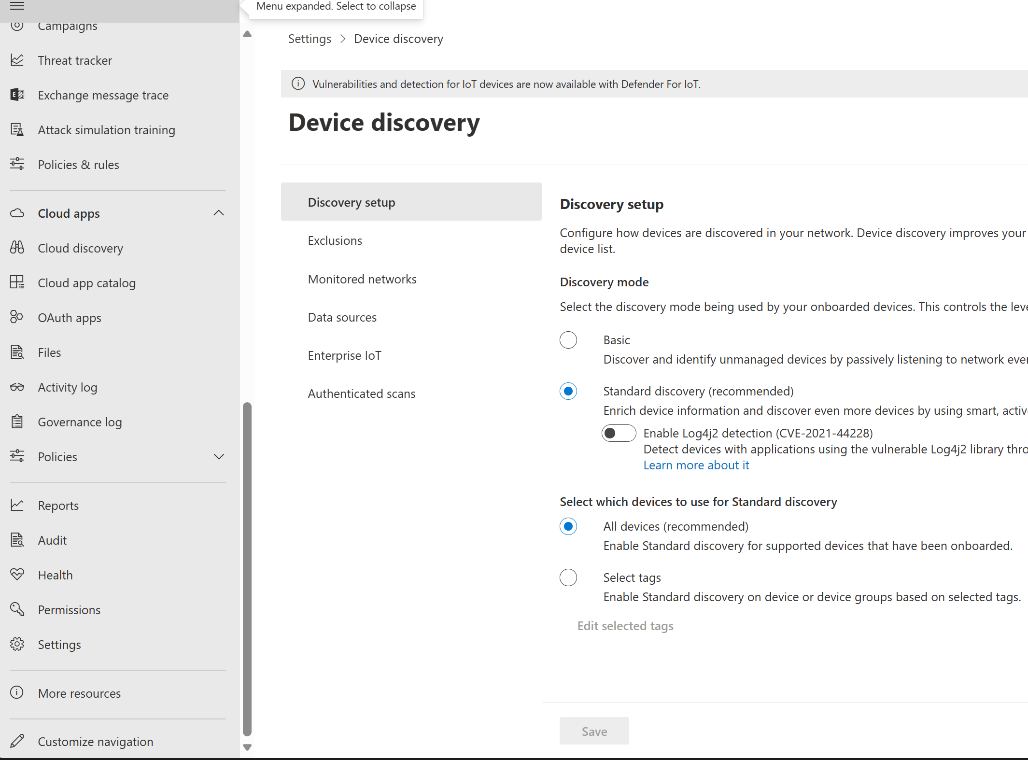Open Authenticated scans tab
1028x760 pixels.
click(362, 393)
